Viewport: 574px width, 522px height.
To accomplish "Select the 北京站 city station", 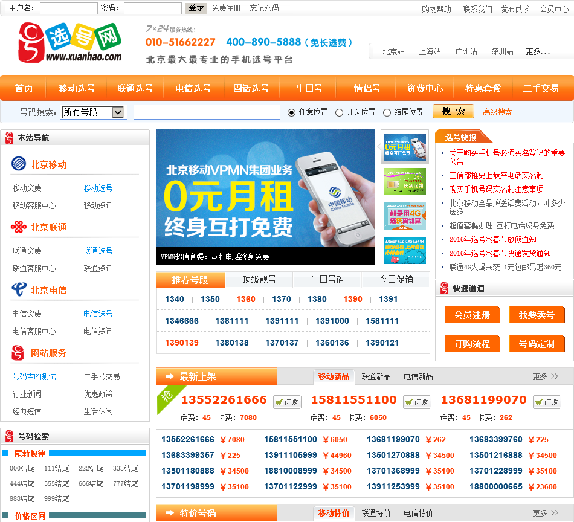I will 393,51.
